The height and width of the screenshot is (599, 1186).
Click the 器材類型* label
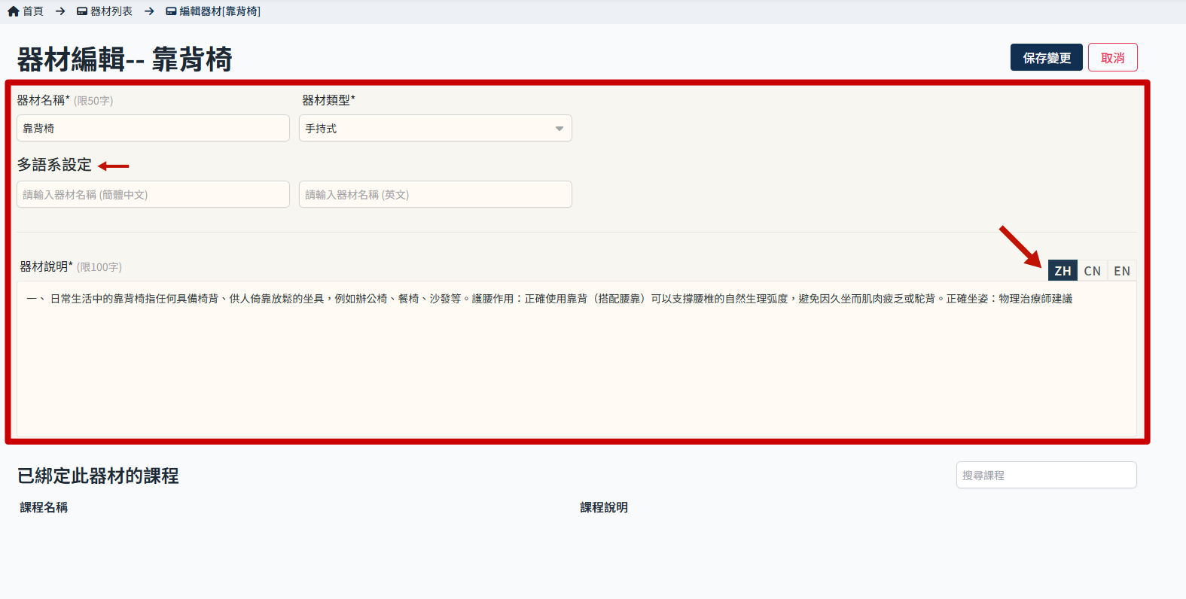pos(328,100)
